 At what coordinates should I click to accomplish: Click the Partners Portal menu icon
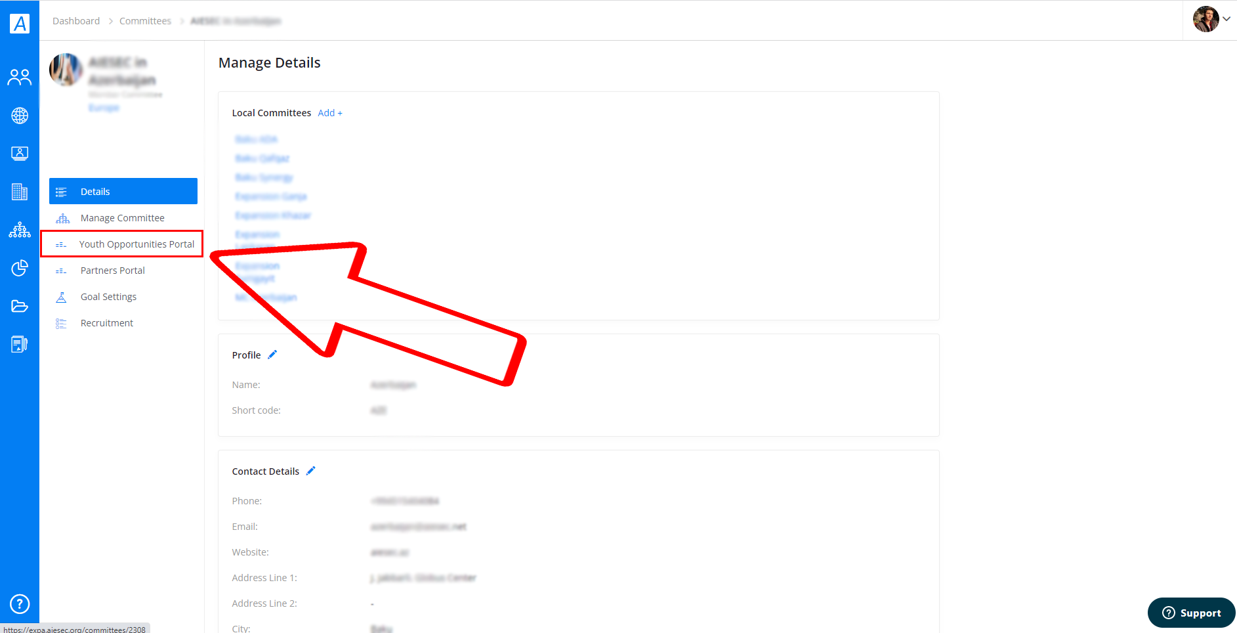click(x=61, y=271)
